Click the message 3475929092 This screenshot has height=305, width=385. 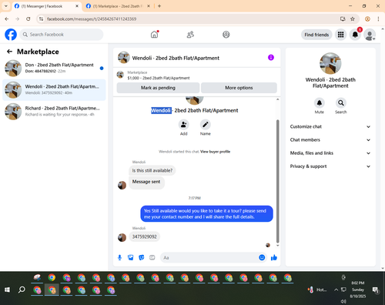[x=144, y=236]
